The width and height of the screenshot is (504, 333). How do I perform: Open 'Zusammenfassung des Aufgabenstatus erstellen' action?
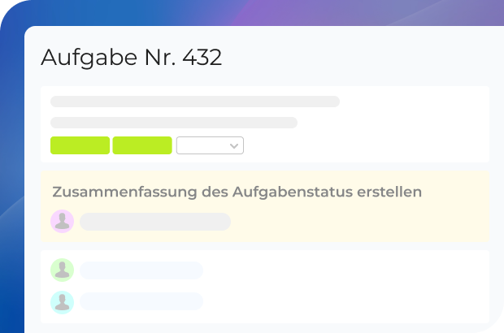pos(237,192)
